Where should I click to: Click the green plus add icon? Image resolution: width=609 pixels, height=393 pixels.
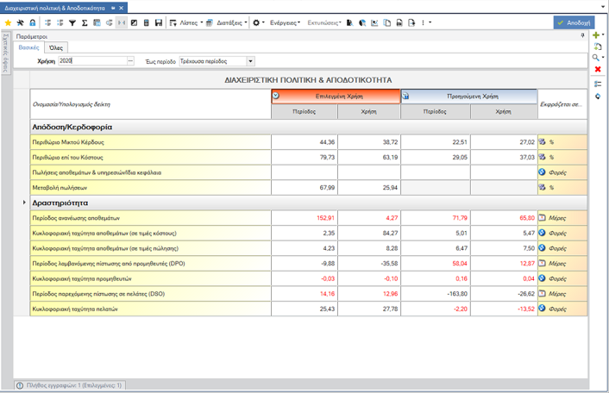coord(596,35)
